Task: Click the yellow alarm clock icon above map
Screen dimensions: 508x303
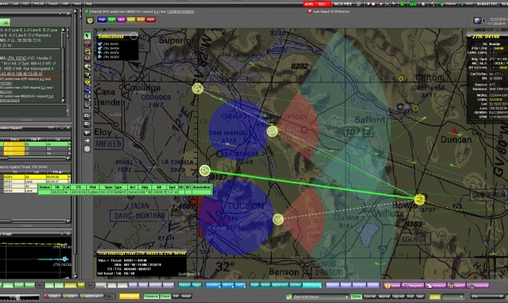Action: [90, 20]
